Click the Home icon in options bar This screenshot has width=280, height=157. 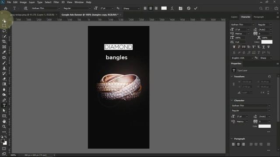point(6,8)
